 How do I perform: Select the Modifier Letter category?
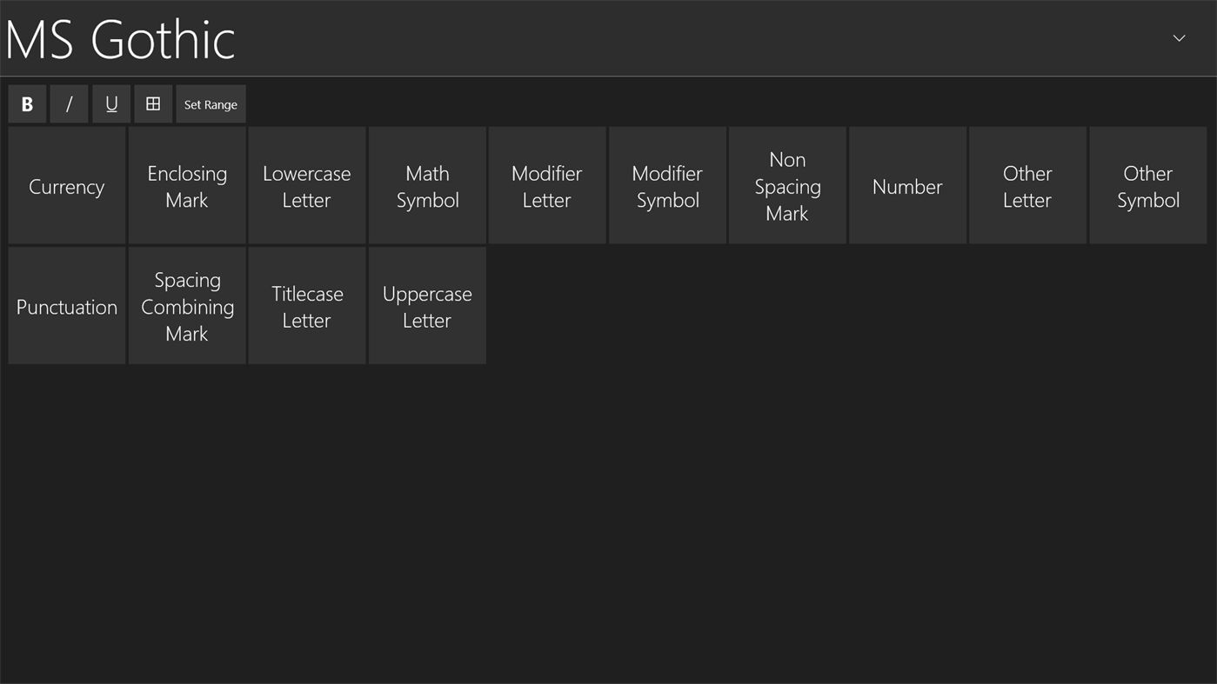coord(547,186)
